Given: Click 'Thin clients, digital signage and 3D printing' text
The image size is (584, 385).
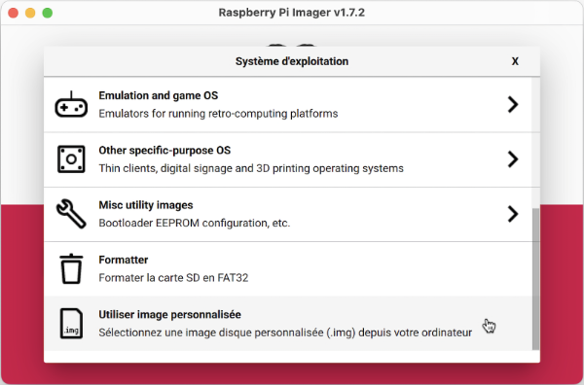Looking at the screenshot, I should tap(204, 168).
